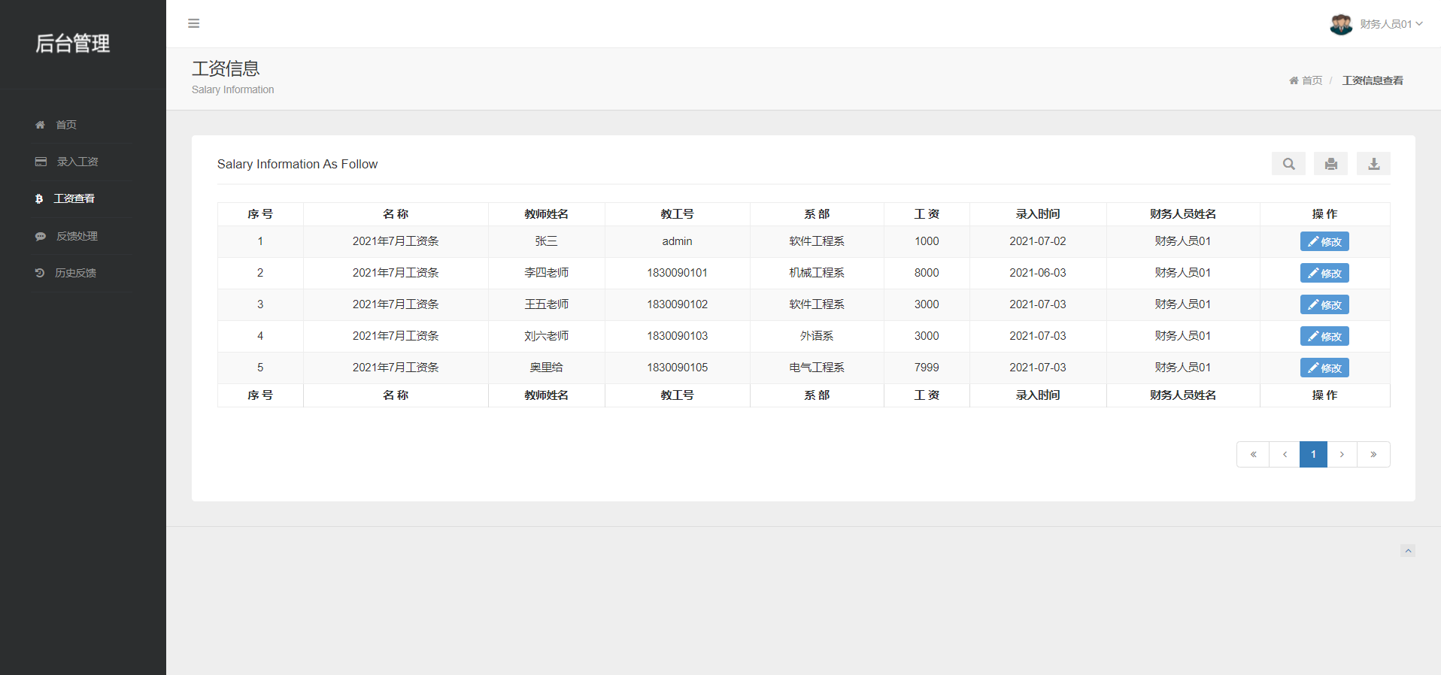
Task: Click the 修改 button for 张三
Action: (1324, 241)
